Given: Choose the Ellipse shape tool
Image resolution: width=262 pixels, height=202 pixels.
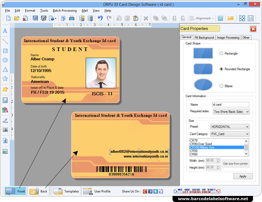Looking at the screenshot, I should (x=5, y=60).
